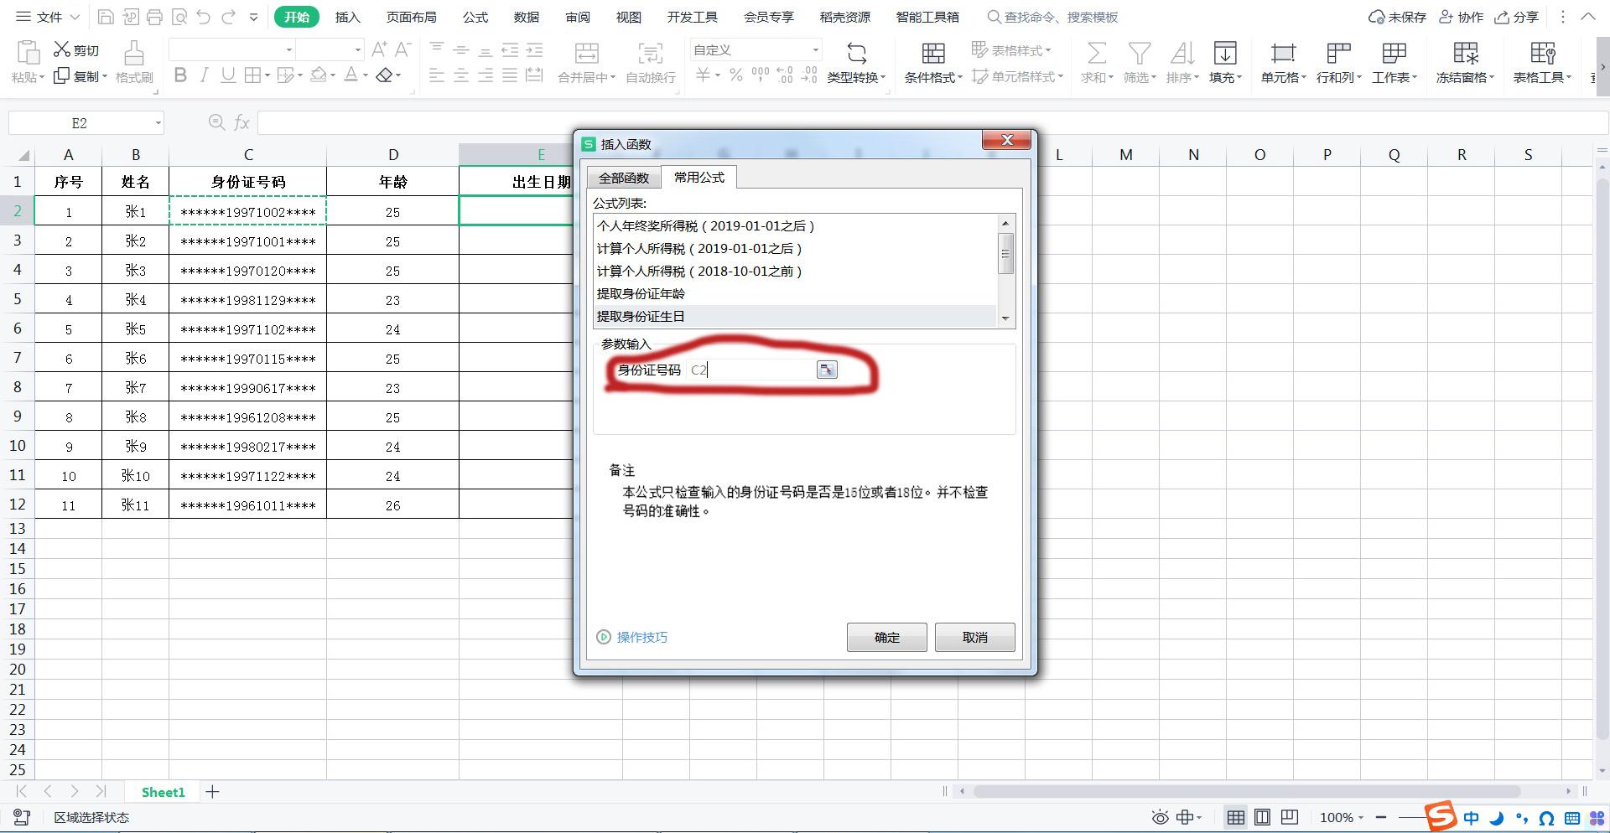The height and width of the screenshot is (833, 1610).
Task: Select column D header
Action: [x=392, y=154]
